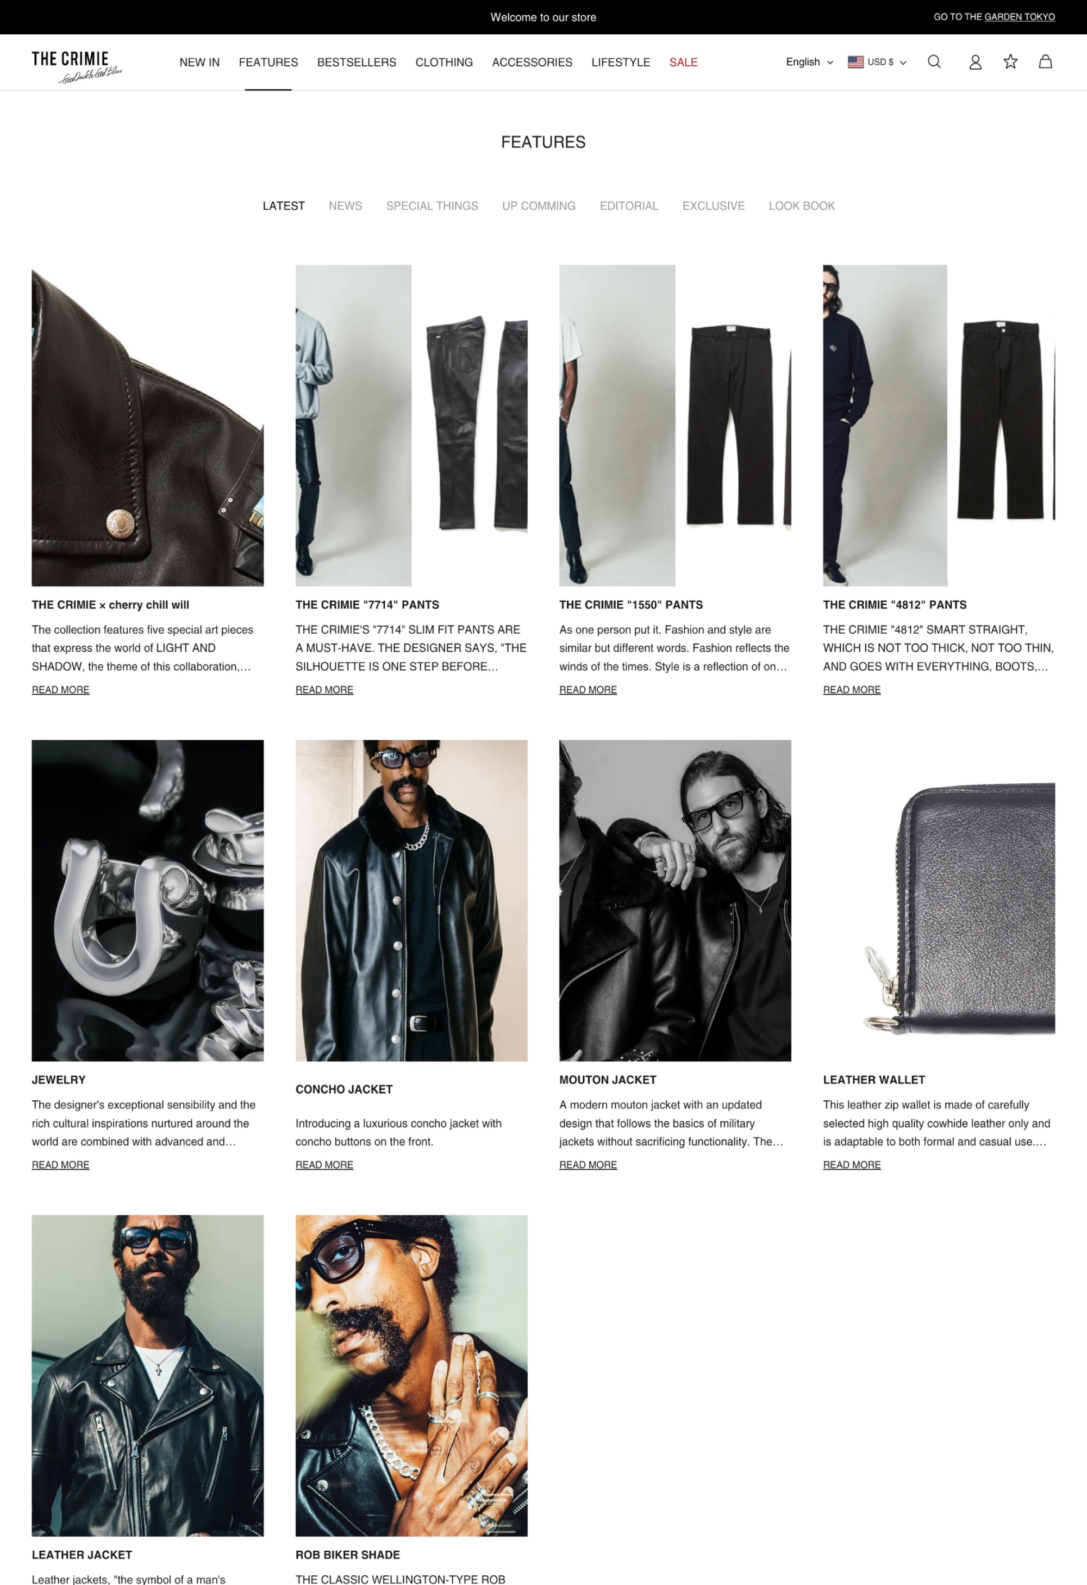1087x1585 pixels.
Task: Open the JEWELRY article thumbnail
Action: click(147, 900)
